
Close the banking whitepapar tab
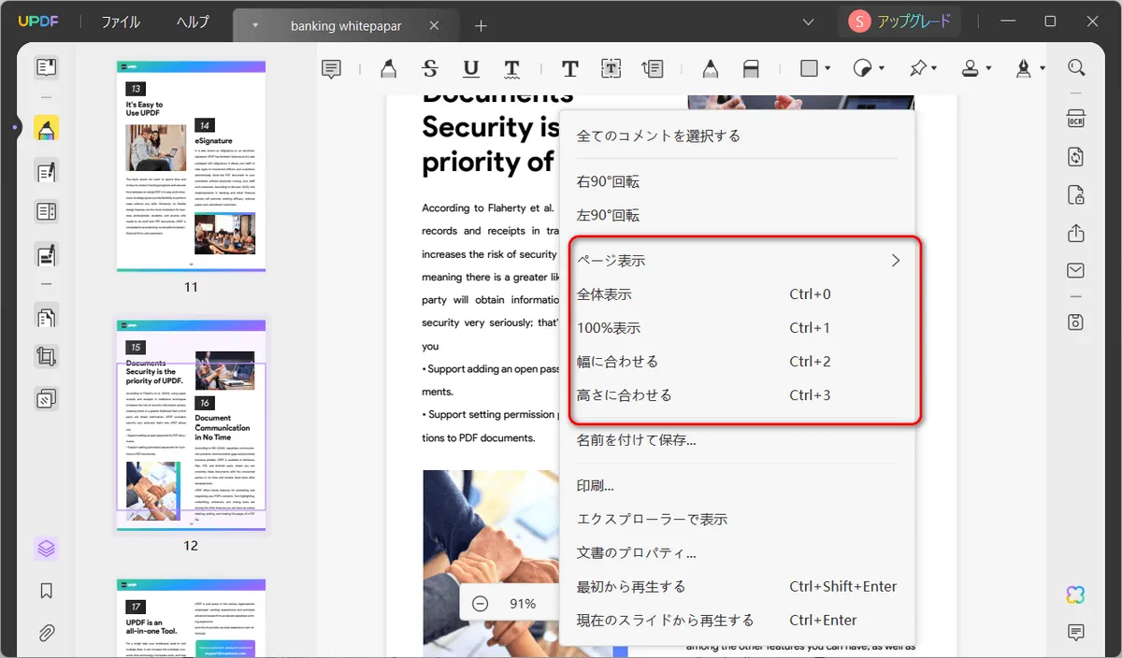coord(434,26)
